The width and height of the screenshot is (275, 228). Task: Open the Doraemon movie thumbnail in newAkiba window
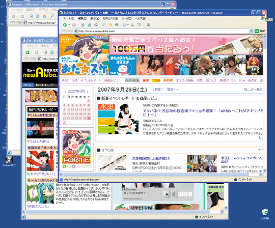click(40, 128)
